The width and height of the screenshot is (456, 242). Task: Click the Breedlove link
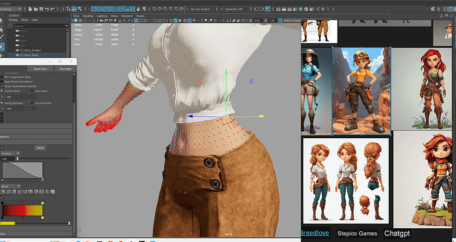[315, 233]
